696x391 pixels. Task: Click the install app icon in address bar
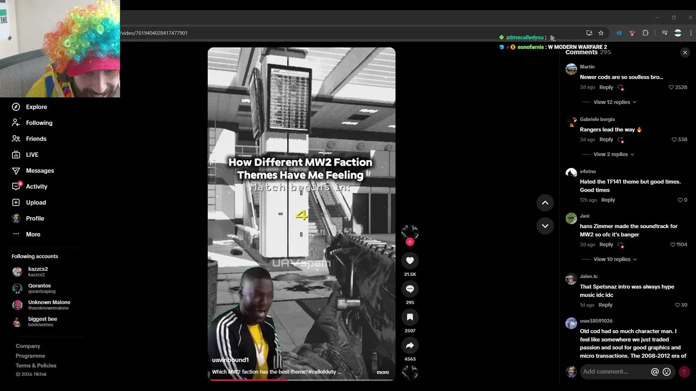click(589, 33)
